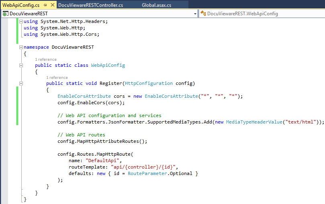Click the cors variable declaration name
325x204 pixels.
[119, 96]
